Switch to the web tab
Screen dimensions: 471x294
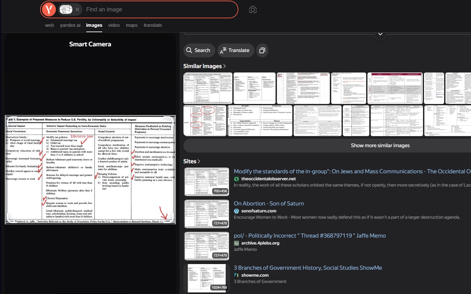(50, 25)
